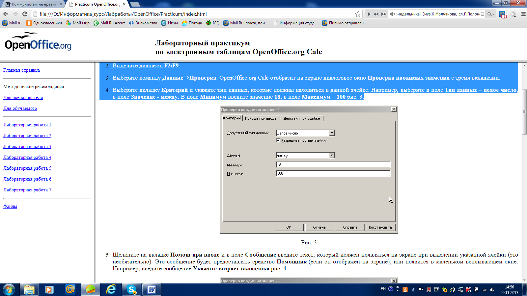Go back with the browser back arrow
Screen dimensions: 527x296
6,14
